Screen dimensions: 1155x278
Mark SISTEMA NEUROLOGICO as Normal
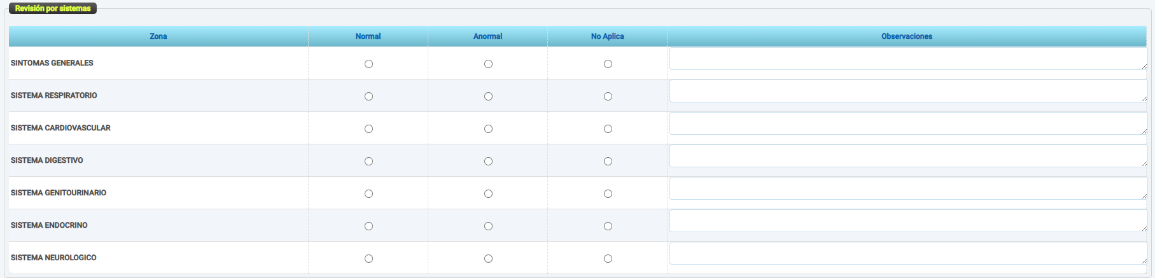click(368, 259)
